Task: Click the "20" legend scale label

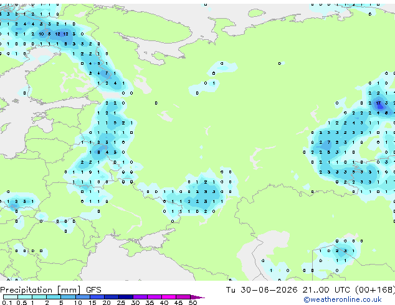Action: coord(107,303)
